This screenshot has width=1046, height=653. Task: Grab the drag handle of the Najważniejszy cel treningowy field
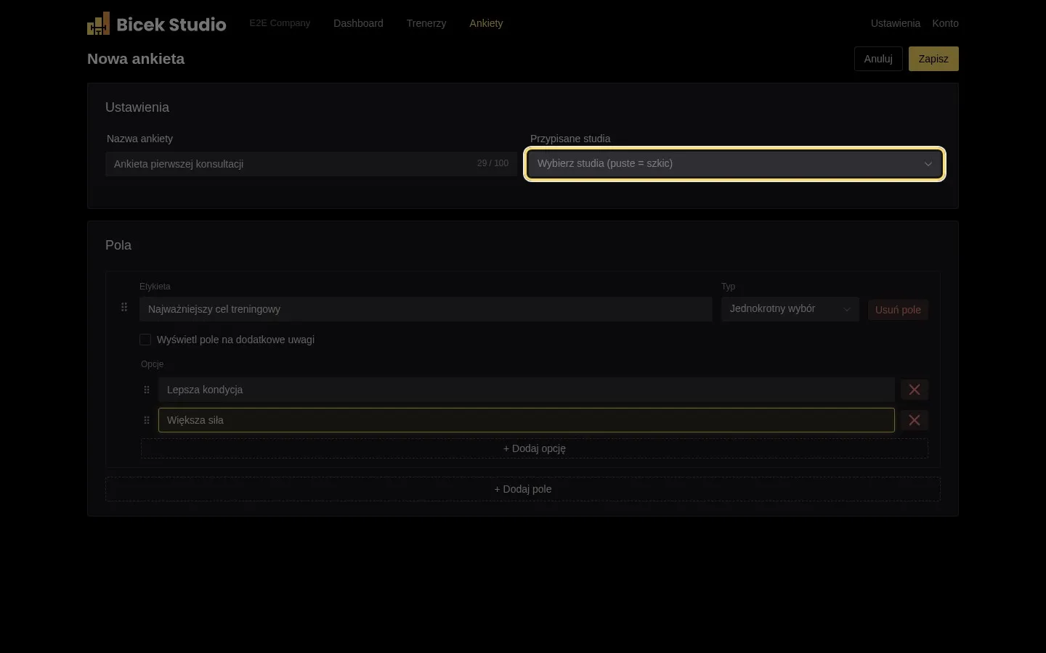pos(124,308)
